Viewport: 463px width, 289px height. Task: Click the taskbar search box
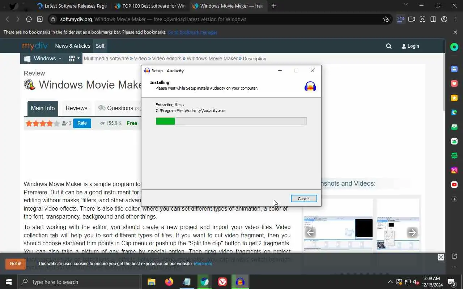(x=80, y=282)
